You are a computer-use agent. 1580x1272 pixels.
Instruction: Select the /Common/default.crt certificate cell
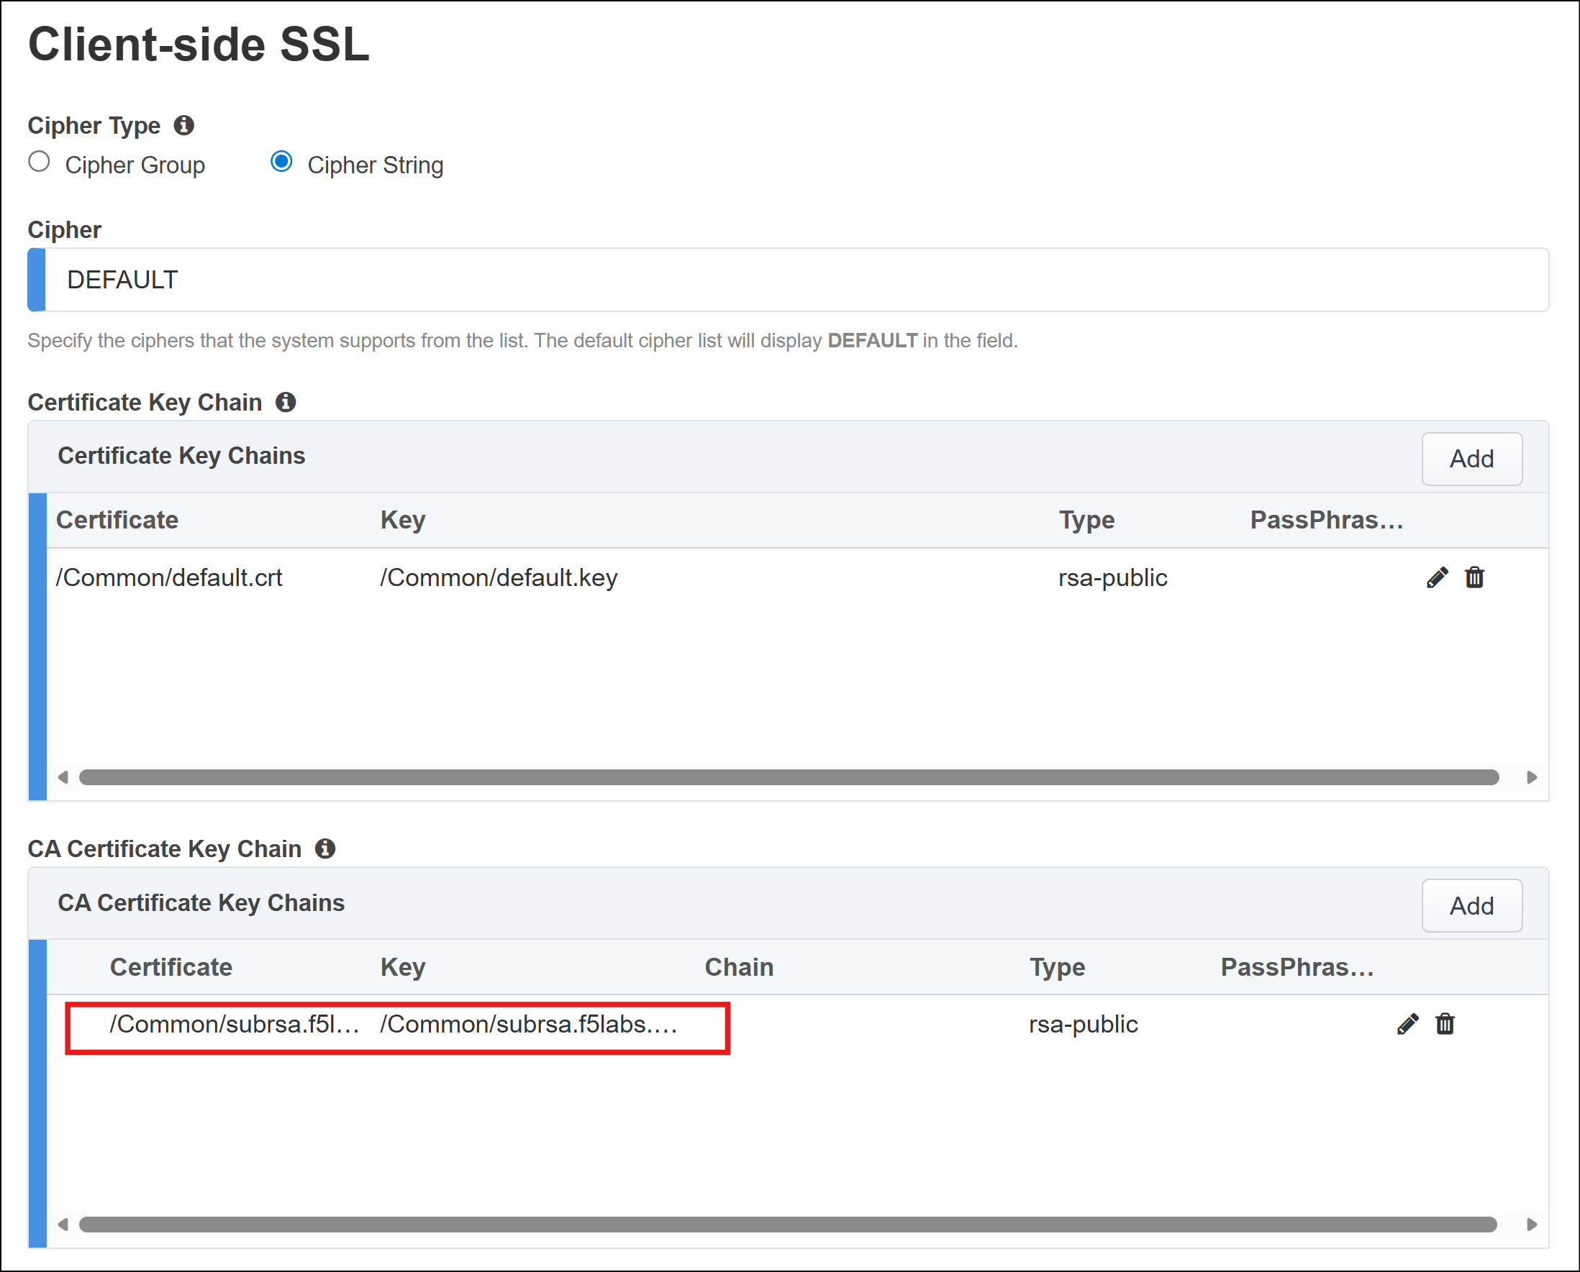169,577
